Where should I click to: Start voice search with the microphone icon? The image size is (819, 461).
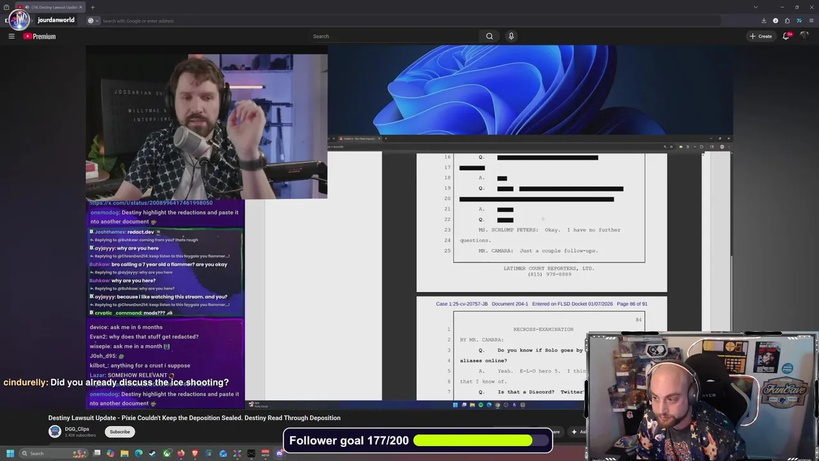(x=511, y=36)
